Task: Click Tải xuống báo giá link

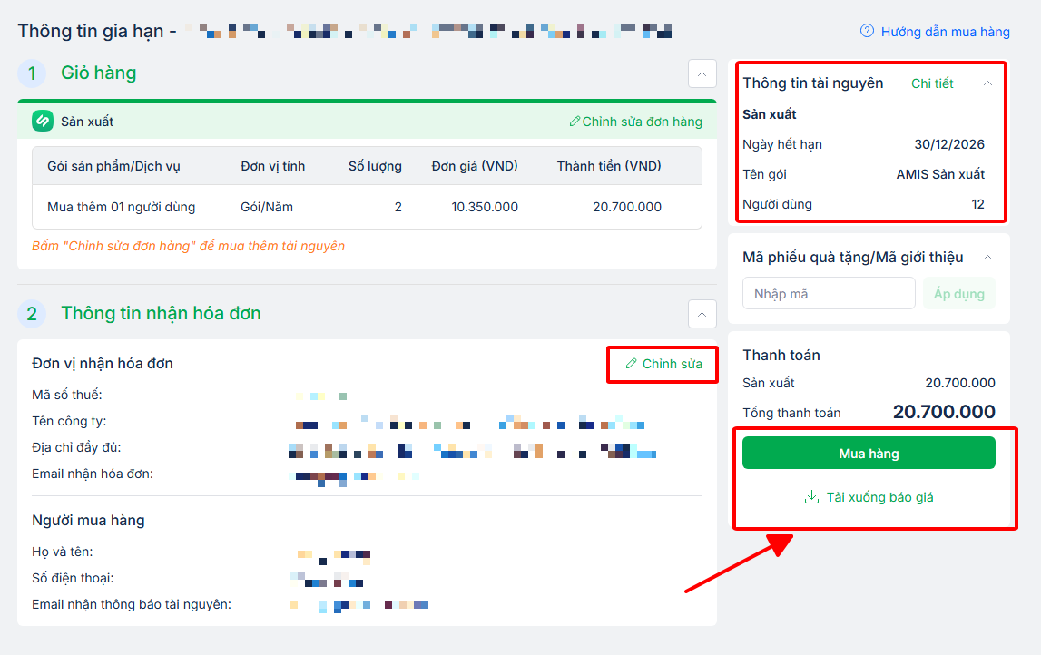Action: click(x=879, y=497)
